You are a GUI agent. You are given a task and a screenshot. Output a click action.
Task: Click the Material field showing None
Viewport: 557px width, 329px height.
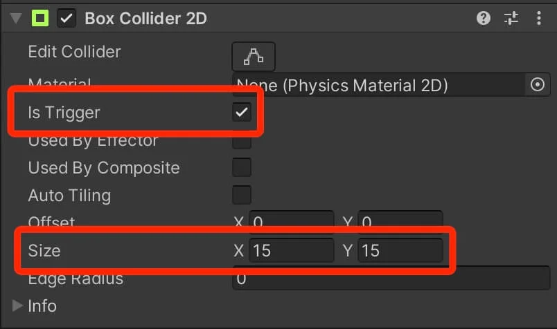pyautogui.click(x=378, y=85)
